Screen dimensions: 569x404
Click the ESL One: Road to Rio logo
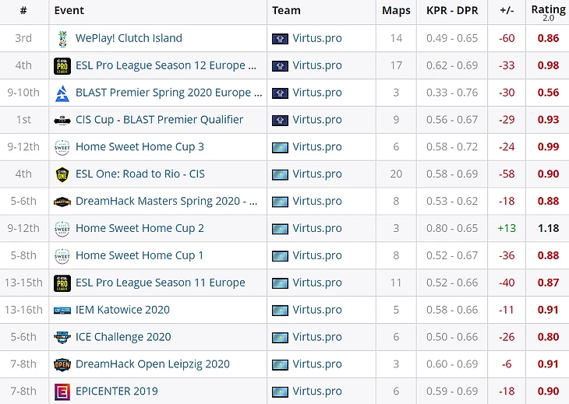(62, 174)
